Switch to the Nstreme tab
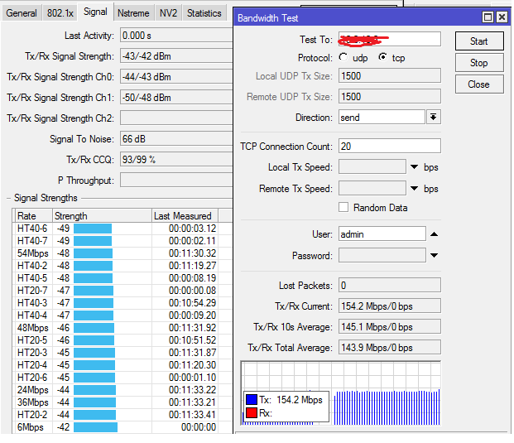514x443 pixels. tap(133, 13)
